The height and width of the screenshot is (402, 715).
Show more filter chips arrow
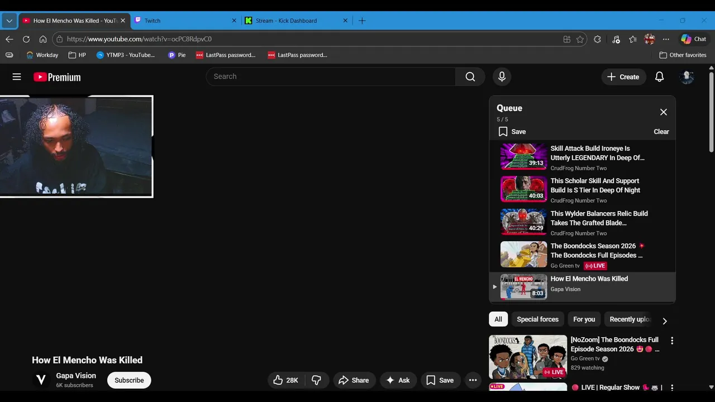[x=664, y=321]
